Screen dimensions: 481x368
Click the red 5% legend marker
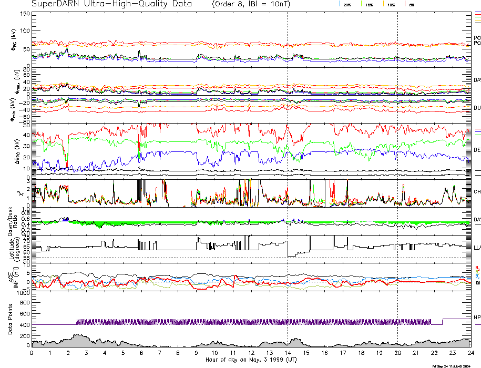pyautogui.click(x=404, y=4)
